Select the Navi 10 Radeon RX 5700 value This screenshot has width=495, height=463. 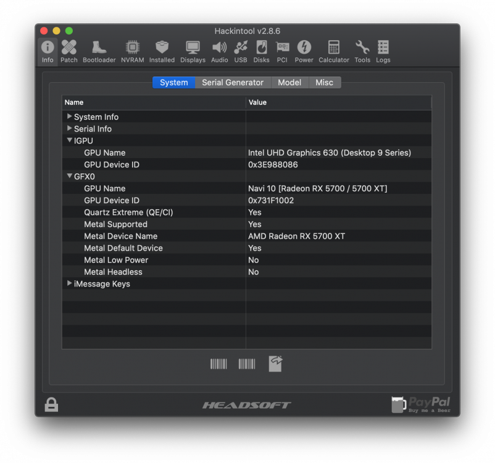pyautogui.click(x=317, y=188)
